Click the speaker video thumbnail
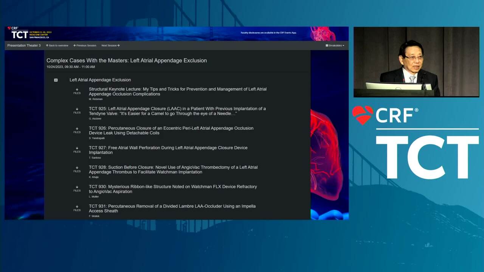 [416, 62]
